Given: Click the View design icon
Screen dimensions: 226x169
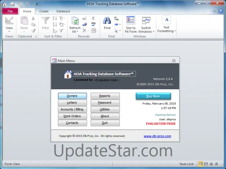Looking at the screenshot, I should [9, 21].
